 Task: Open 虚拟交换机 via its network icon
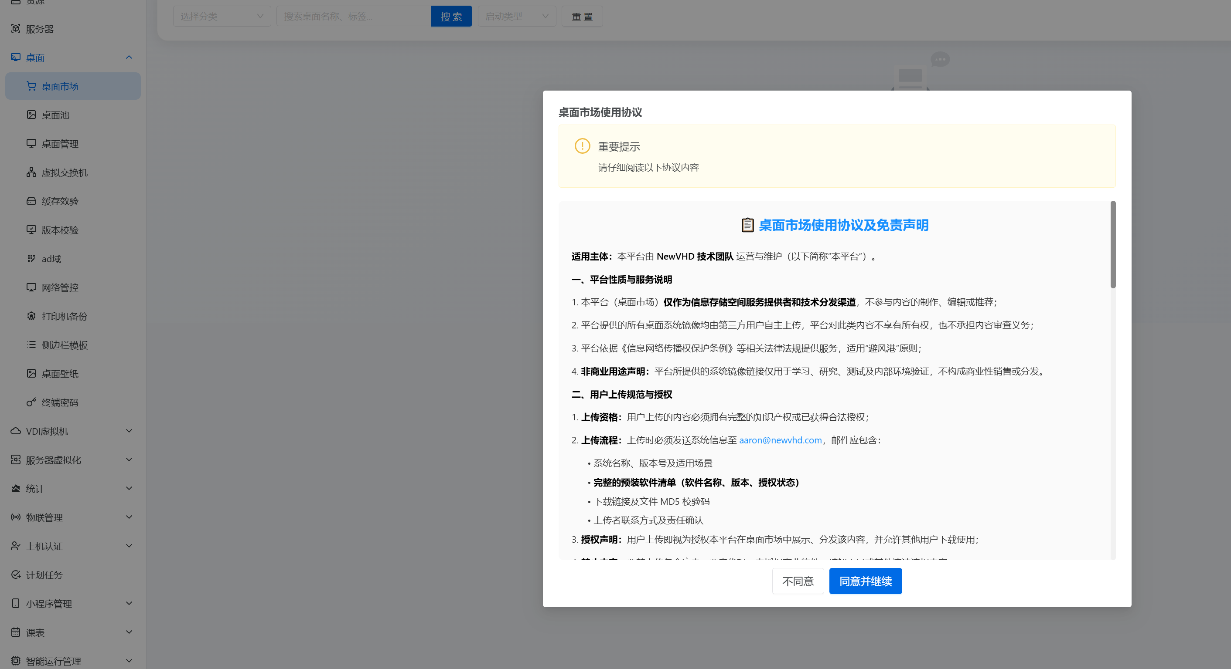tap(31, 172)
